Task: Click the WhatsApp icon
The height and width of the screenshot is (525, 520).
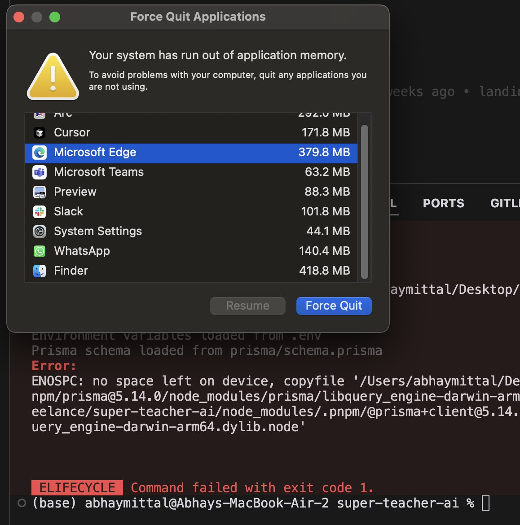Action: click(40, 251)
